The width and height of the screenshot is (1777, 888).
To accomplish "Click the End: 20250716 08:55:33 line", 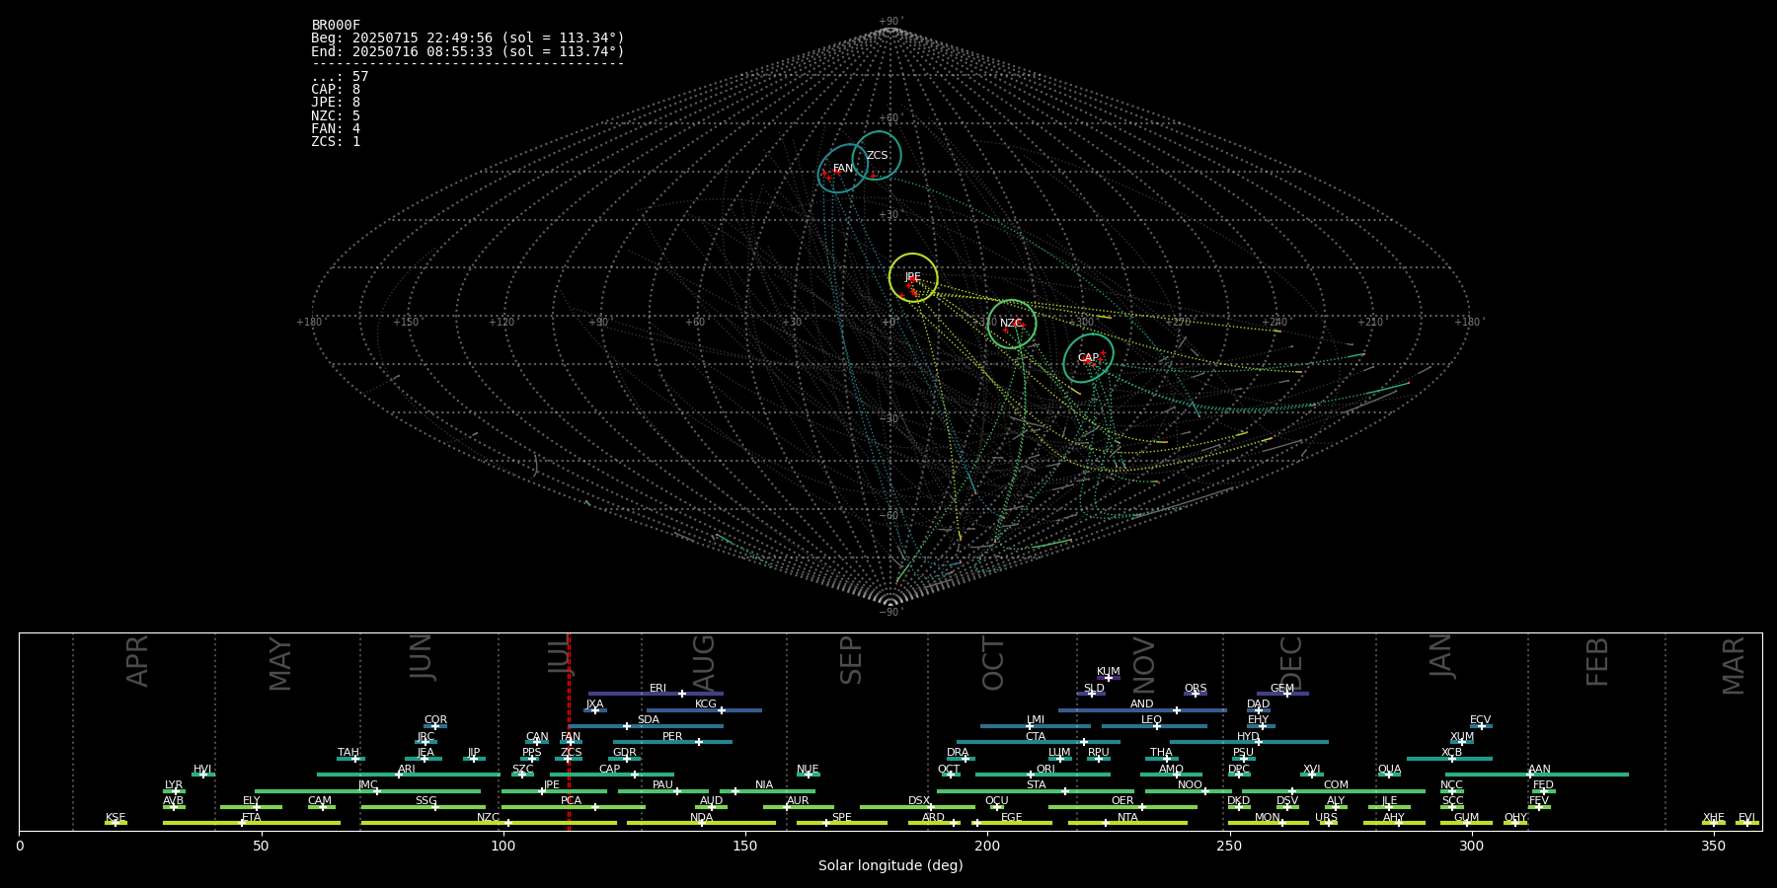I will [x=468, y=51].
